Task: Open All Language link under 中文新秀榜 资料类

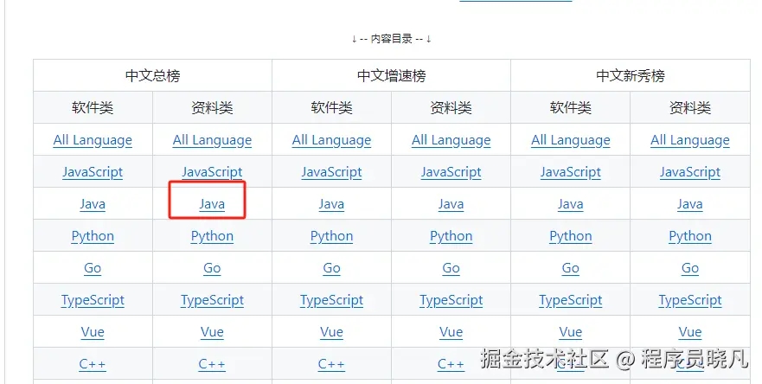Action: [x=690, y=140]
